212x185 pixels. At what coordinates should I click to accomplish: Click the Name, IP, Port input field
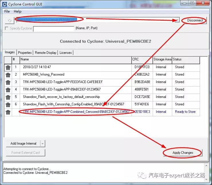tap(54, 29)
